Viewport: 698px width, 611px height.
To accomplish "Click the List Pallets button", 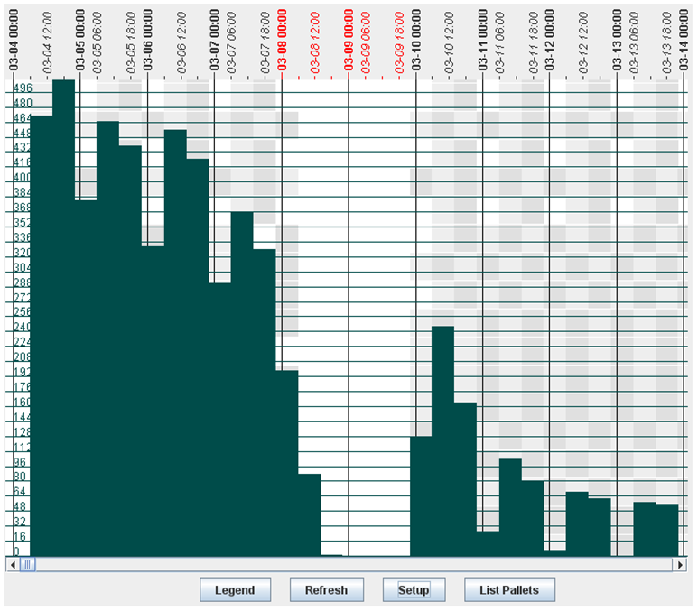I will [509, 589].
